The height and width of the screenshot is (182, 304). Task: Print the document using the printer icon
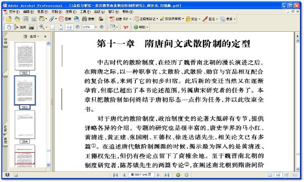pos(34,19)
